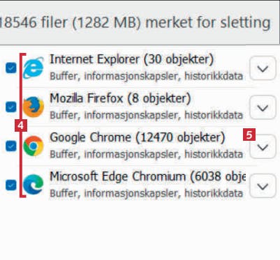
Task: Click the Google Chrome browser icon
Action: click(x=34, y=146)
